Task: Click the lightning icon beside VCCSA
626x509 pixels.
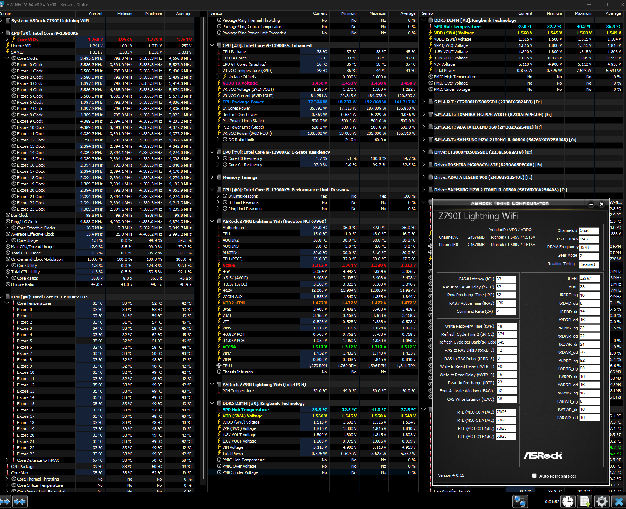Action: [x=219, y=347]
